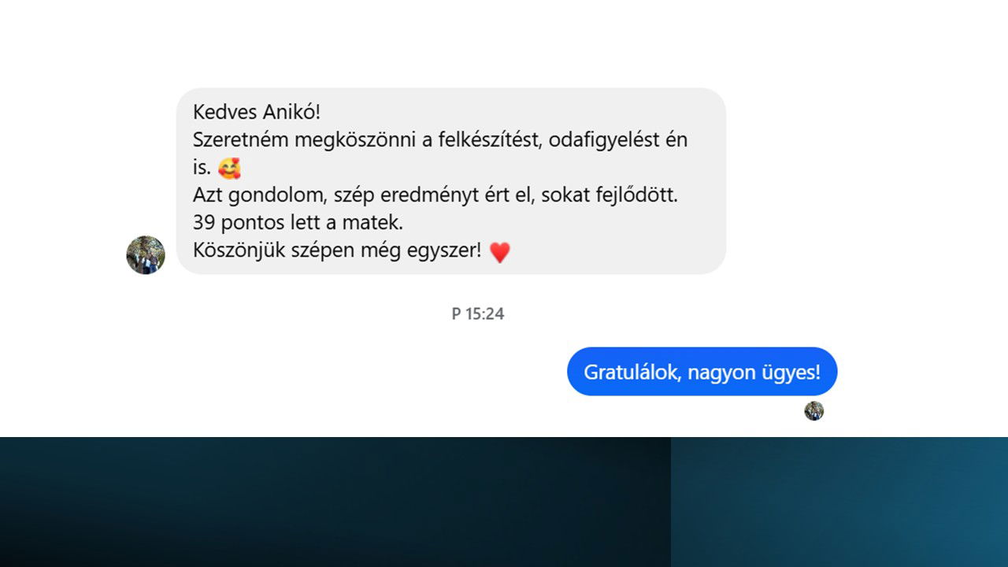Click the 'P 15:24' timestamp
Viewport: 1008px width, 567px height.
pyautogui.click(x=478, y=313)
